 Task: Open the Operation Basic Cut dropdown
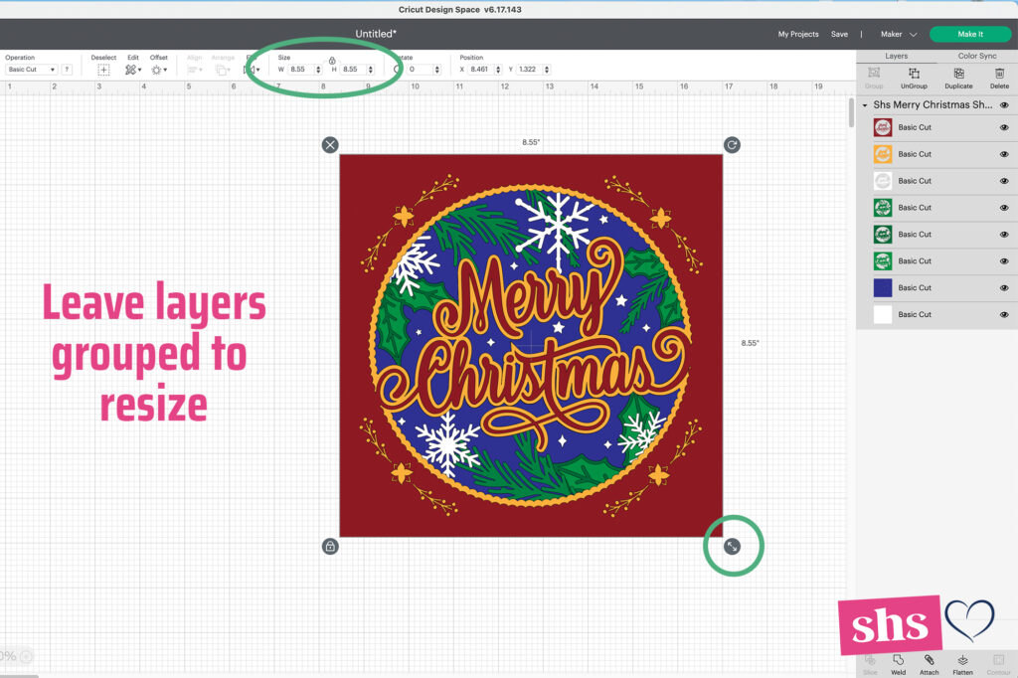tap(31, 70)
